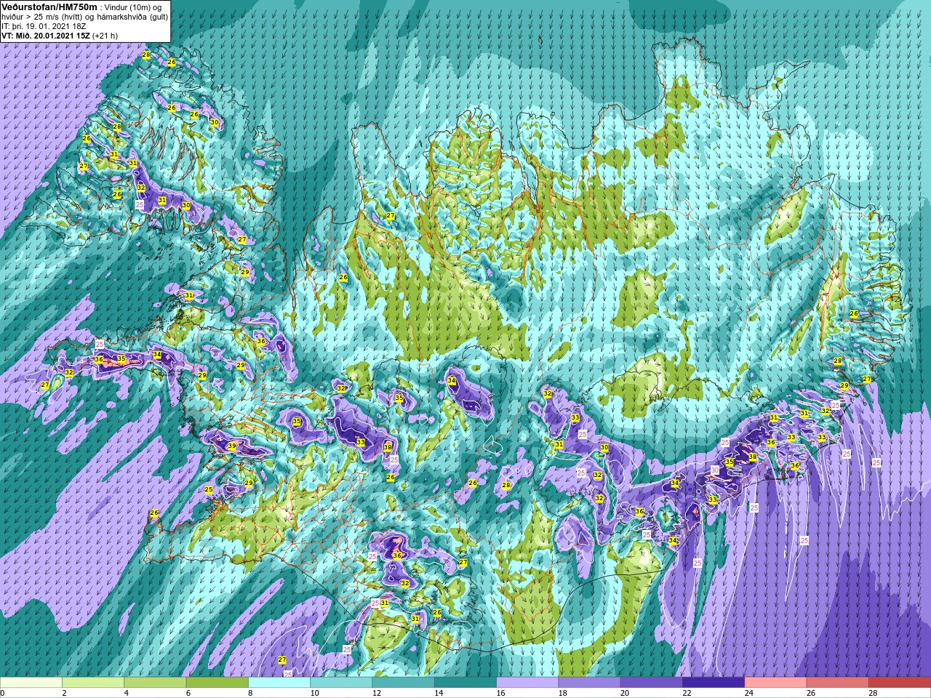The height and width of the screenshot is (698, 931).
Task: Click the 'VT: Mið. 20.01.2021 15Z' line
Action: [46, 36]
